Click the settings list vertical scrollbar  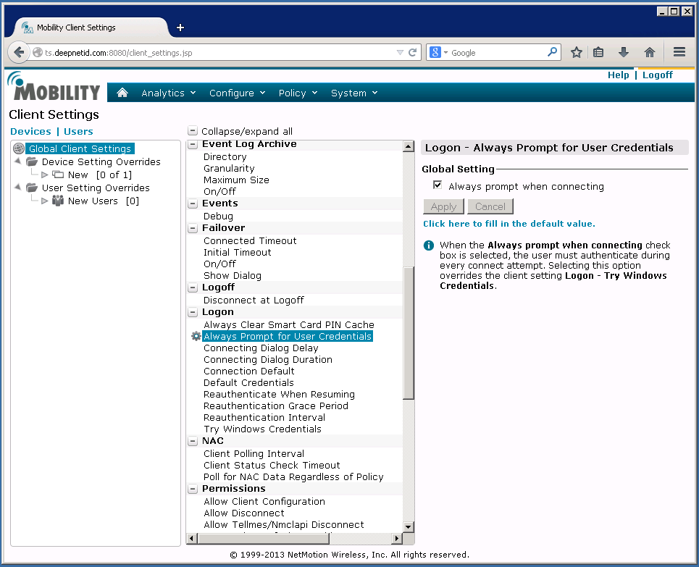pos(409,333)
